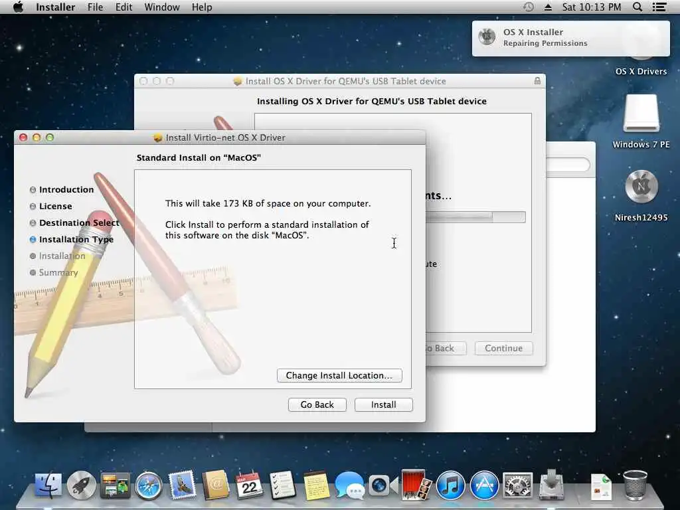Click the OS X Installer notification banner

click(570, 38)
